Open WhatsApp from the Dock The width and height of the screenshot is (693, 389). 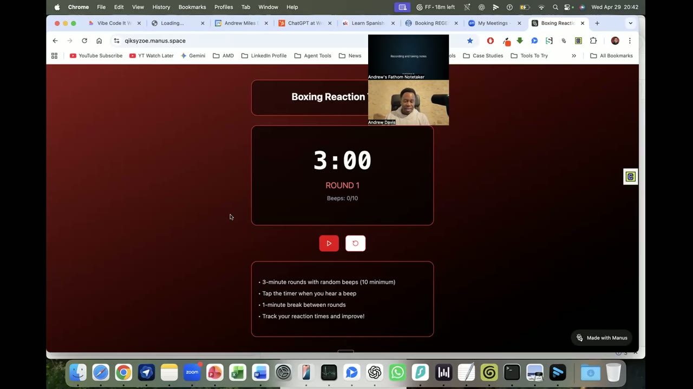[397, 372]
